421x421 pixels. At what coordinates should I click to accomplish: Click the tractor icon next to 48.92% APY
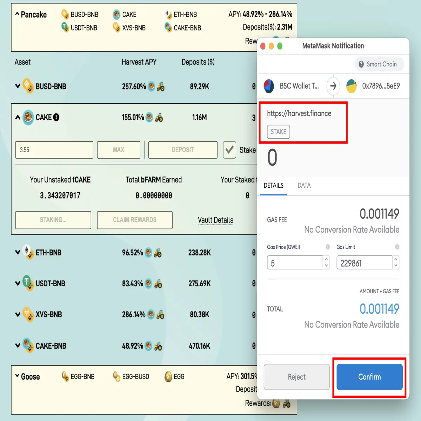pyautogui.click(x=158, y=346)
